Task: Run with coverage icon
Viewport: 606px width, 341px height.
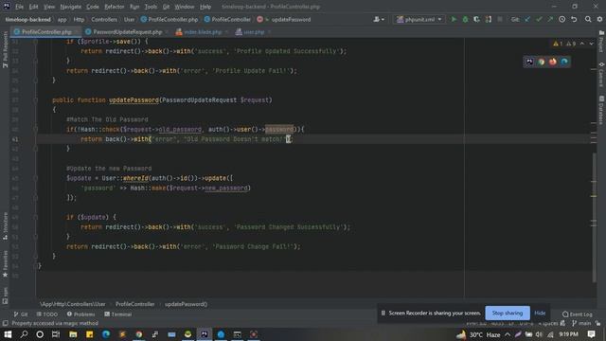Action: click(476, 19)
